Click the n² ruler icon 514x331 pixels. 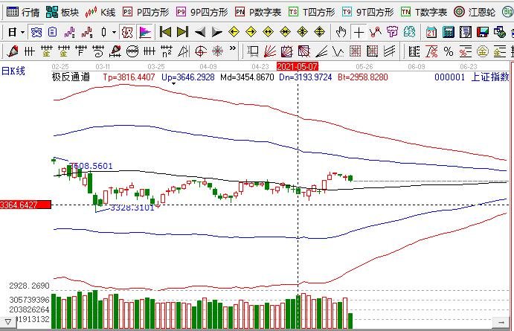(x=167, y=51)
